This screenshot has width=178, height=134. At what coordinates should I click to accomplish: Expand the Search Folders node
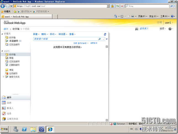3,77
